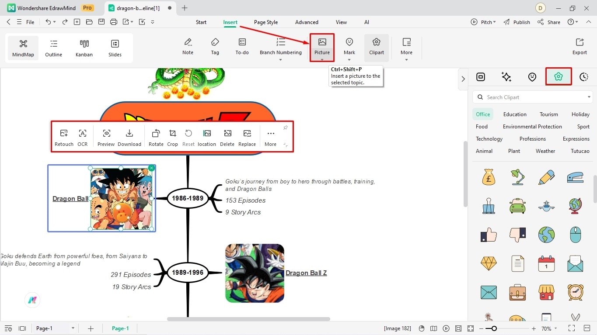Replace the selected picture
The width and height of the screenshot is (597, 335).
point(247,138)
